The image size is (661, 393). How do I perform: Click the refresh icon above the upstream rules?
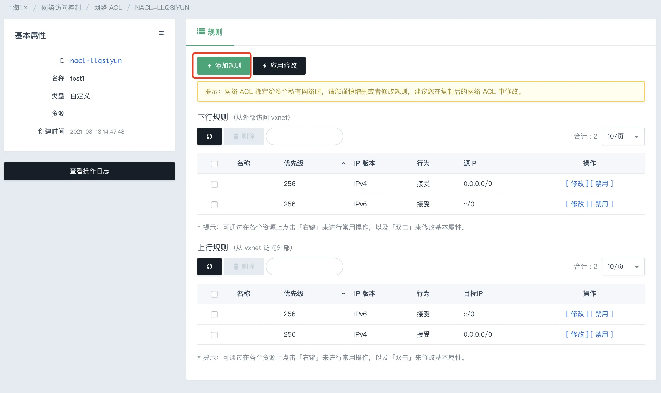pyautogui.click(x=209, y=266)
